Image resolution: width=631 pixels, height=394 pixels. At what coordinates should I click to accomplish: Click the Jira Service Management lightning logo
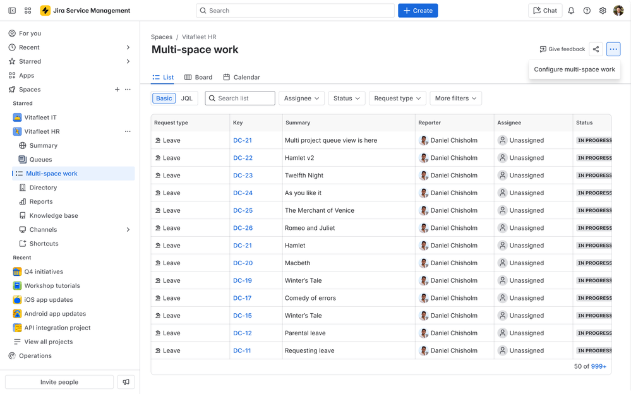45,11
